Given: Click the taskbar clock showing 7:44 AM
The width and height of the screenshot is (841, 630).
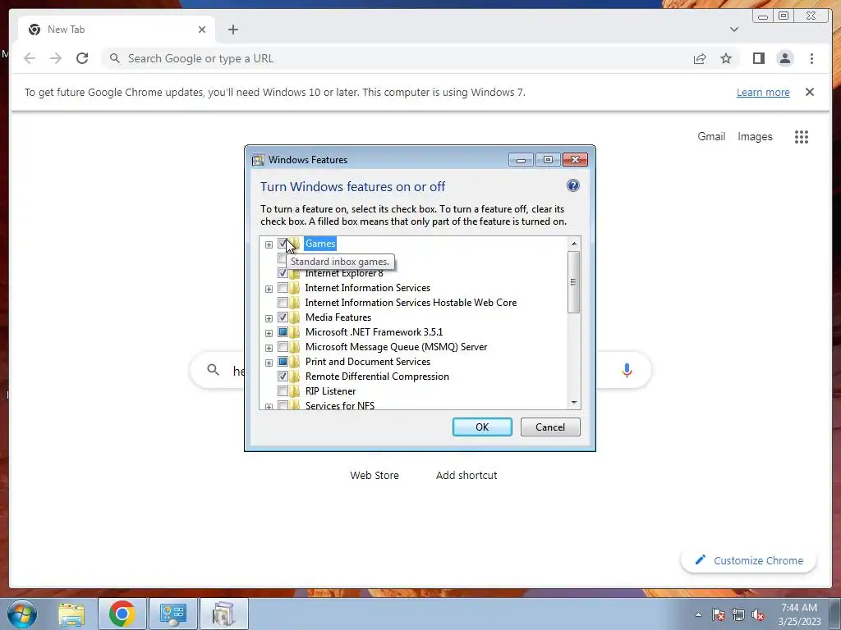Looking at the screenshot, I should (x=799, y=614).
